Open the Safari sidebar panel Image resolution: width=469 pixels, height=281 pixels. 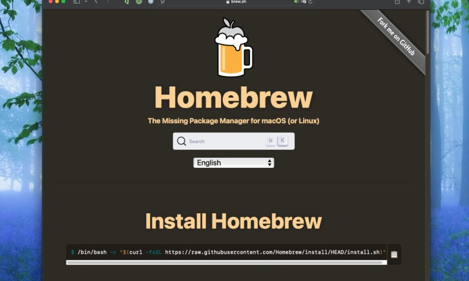point(76,2)
